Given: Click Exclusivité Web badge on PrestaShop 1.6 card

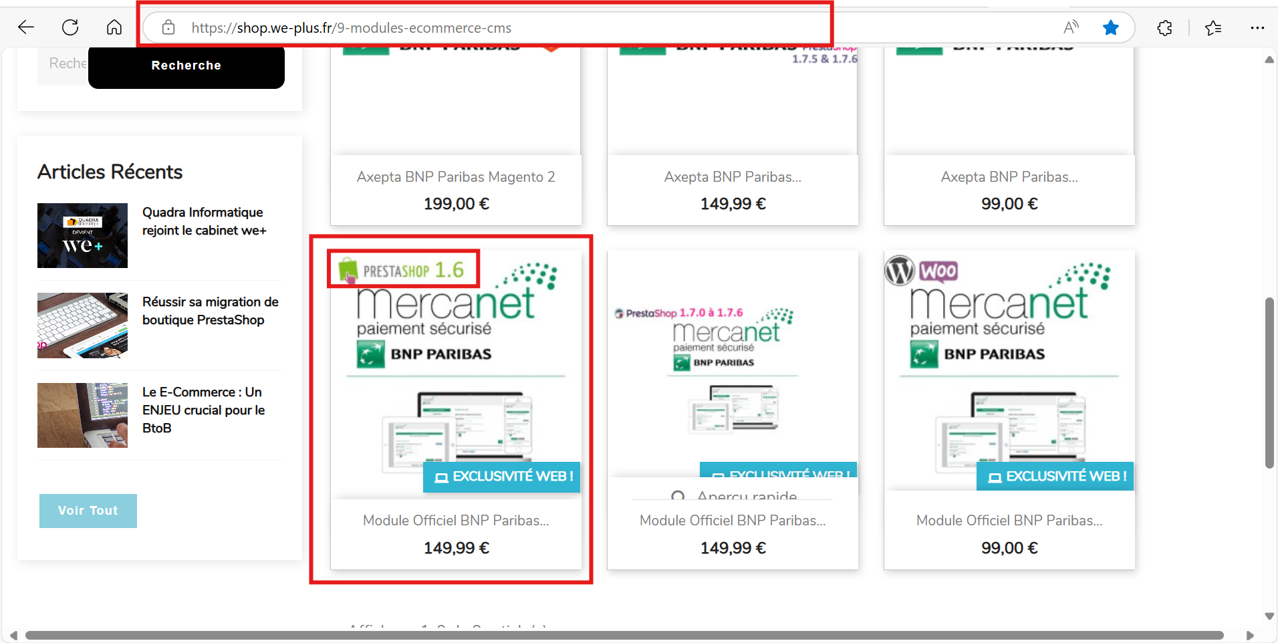Looking at the screenshot, I should [501, 477].
